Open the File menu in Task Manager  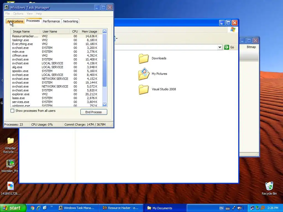point(7,14)
